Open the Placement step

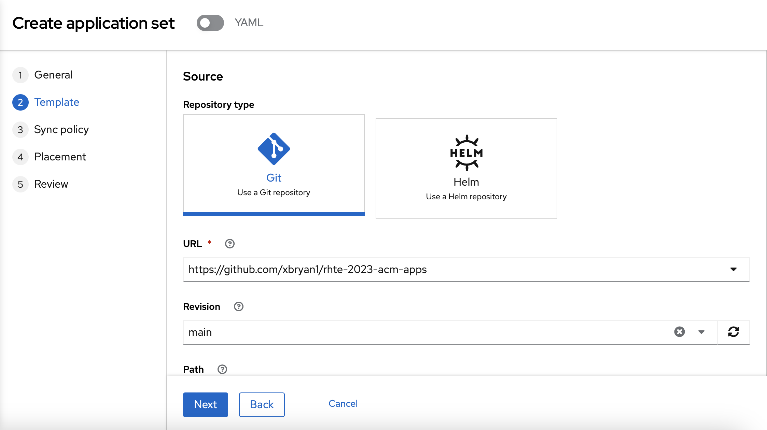point(50,157)
